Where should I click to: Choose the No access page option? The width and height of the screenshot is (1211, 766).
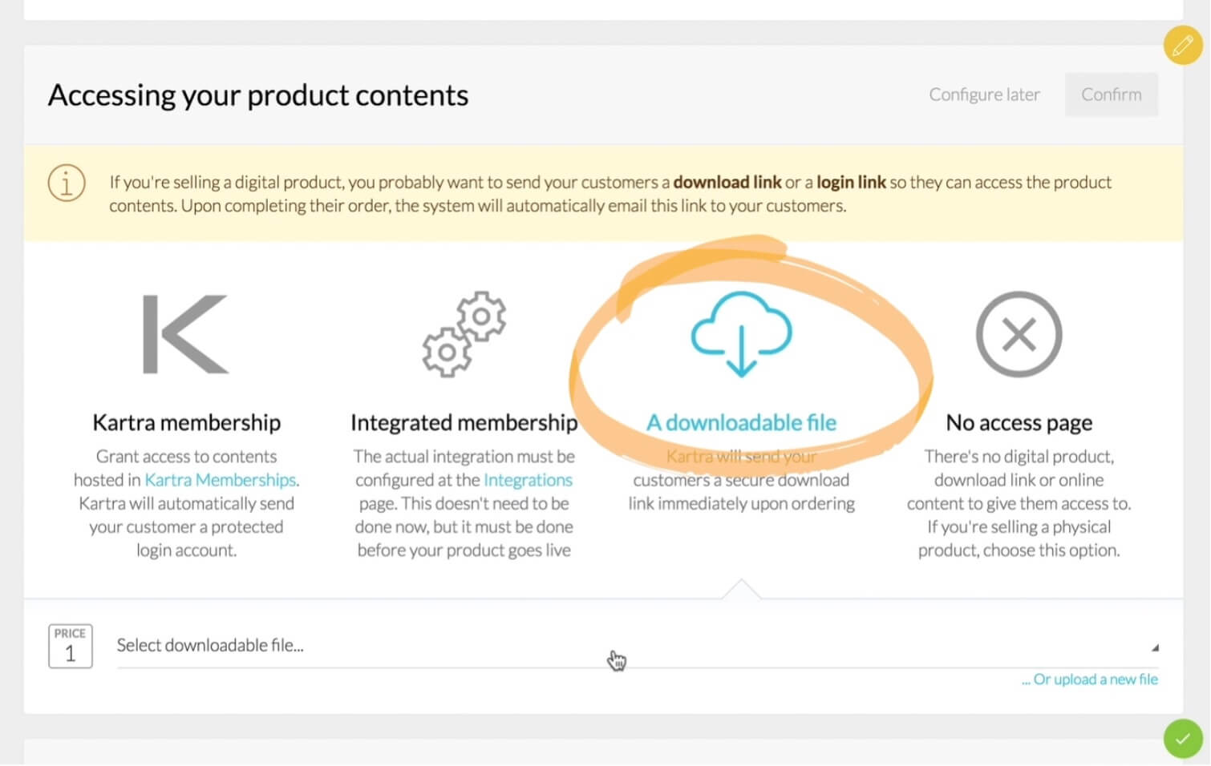pyautogui.click(x=1019, y=422)
